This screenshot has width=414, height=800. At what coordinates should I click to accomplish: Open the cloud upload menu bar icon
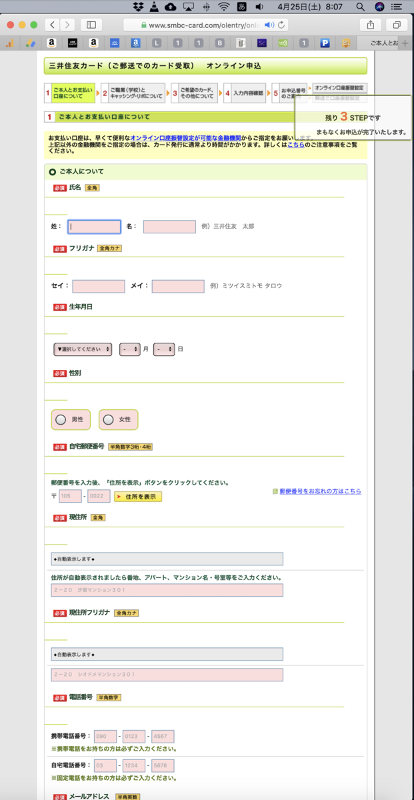pyautogui.click(x=170, y=6)
